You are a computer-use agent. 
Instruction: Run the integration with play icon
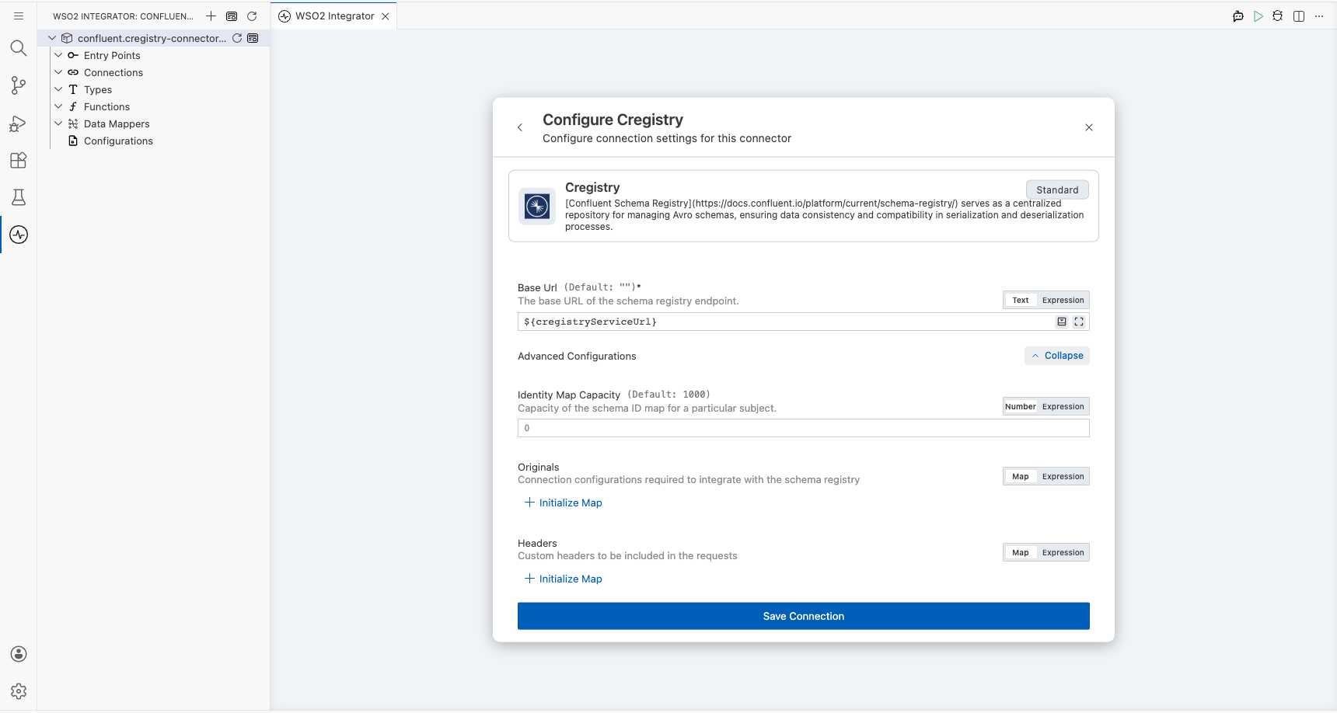coord(1258,16)
